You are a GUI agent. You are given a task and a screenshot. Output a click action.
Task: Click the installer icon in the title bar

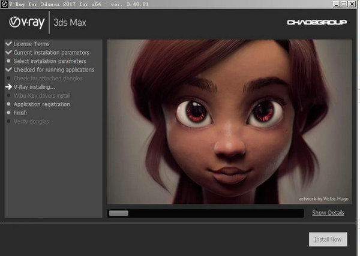4,4
